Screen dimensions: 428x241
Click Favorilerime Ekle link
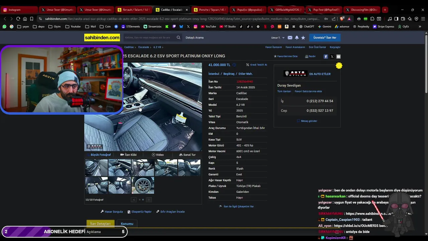pyautogui.click(x=286, y=57)
